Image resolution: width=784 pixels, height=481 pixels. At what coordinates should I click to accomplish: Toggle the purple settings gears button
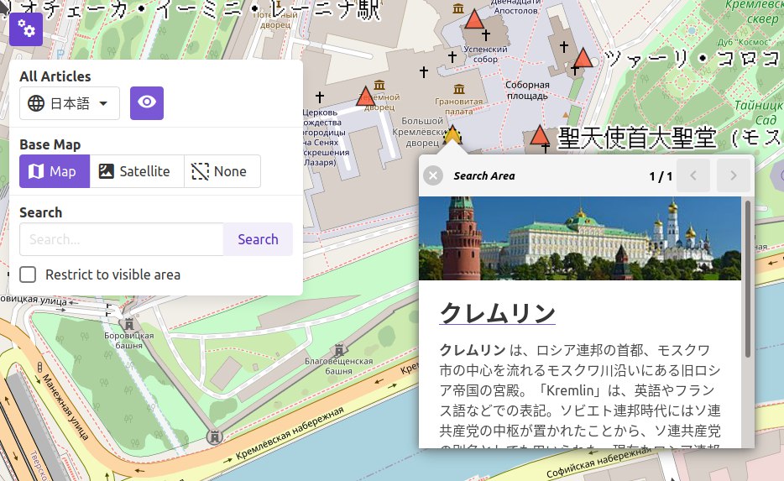click(26, 29)
